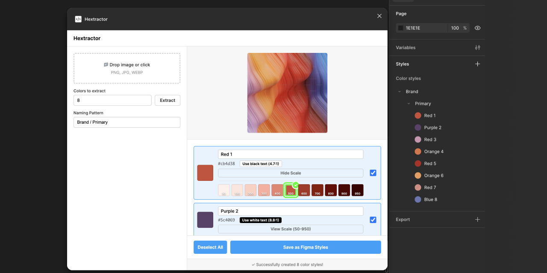547x273 pixels.
Task: Click the Red 5 color style icon
Action: coord(418,163)
